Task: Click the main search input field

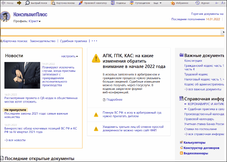Action: [111, 32]
